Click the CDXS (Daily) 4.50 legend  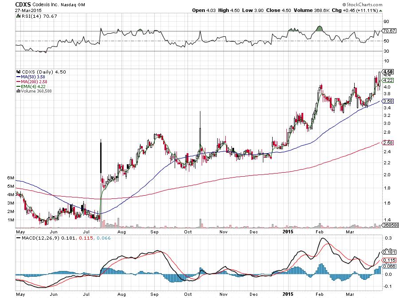[x=44, y=72]
